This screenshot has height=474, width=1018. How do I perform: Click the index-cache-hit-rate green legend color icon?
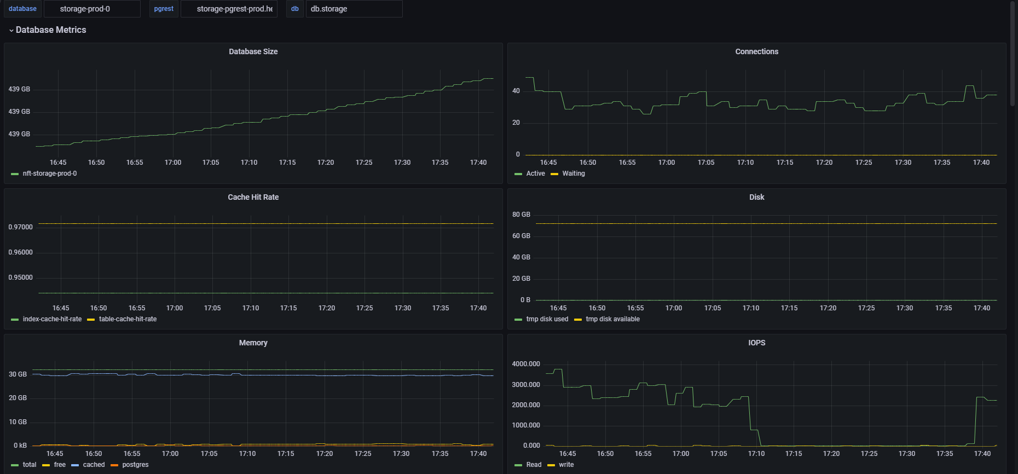tap(15, 320)
